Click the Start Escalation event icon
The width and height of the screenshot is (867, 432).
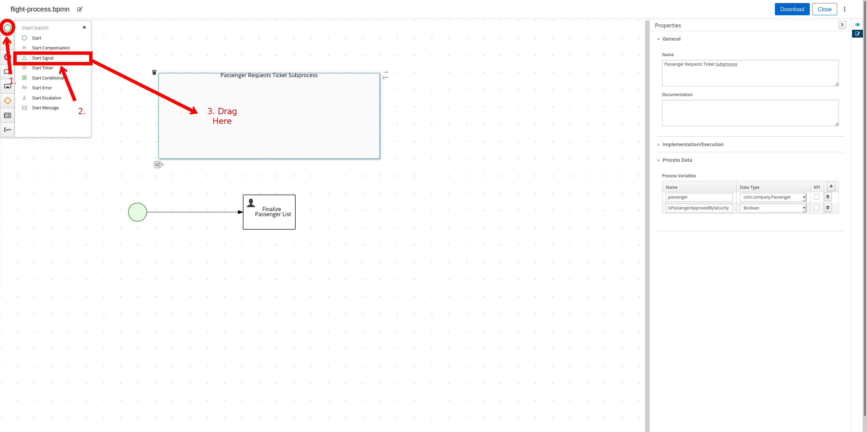click(x=25, y=98)
